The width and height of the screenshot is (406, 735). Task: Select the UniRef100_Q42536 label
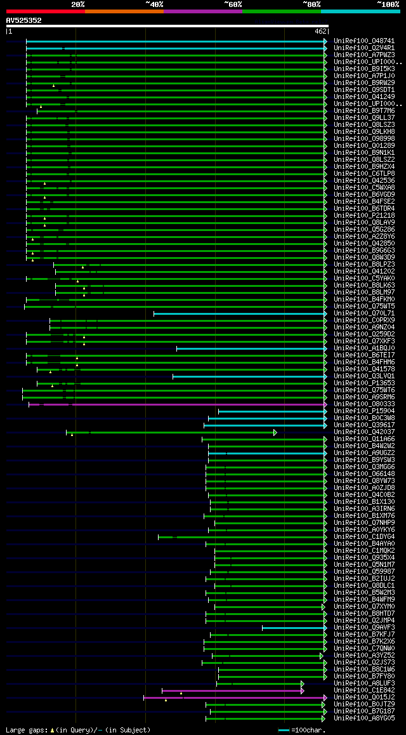pyautogui.click(x=364, y=181)
